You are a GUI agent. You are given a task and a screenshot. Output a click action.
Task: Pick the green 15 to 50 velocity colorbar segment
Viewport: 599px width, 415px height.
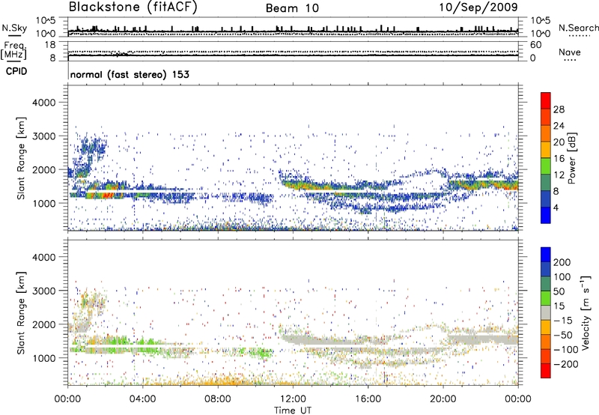546,298
